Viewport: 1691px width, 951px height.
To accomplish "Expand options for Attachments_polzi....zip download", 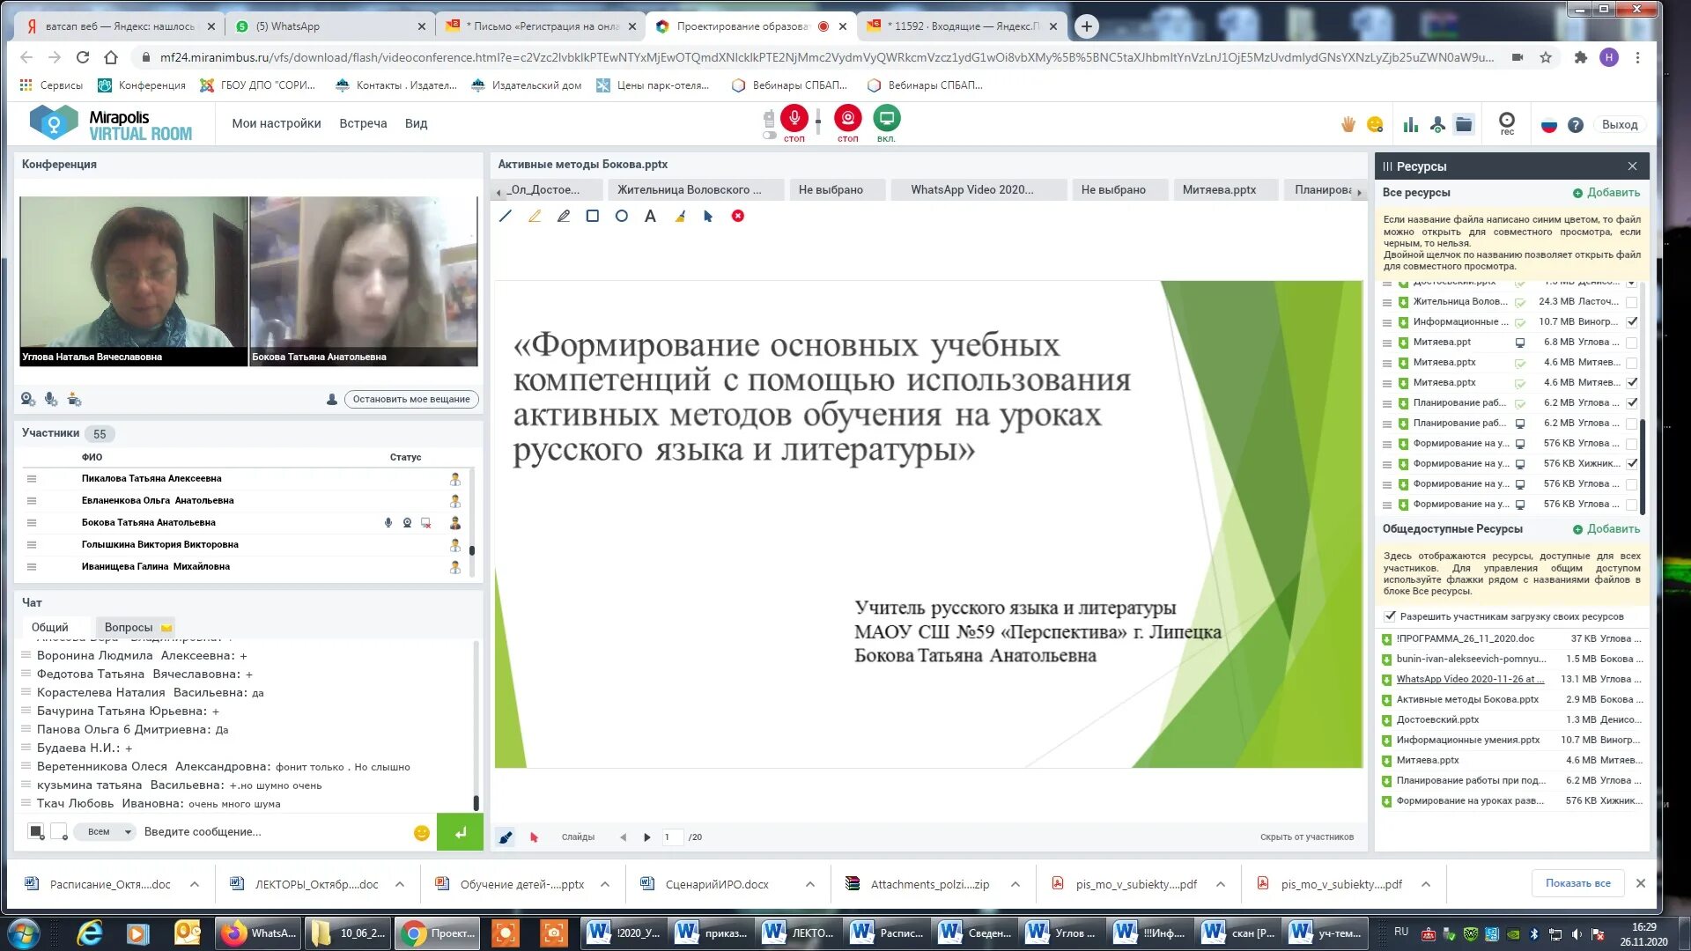I will [1015, 884].
